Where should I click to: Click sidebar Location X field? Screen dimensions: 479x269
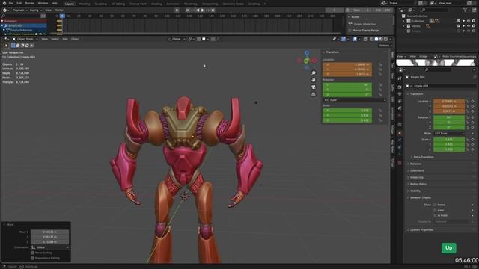pyautogui.click(x=347, y=64)
